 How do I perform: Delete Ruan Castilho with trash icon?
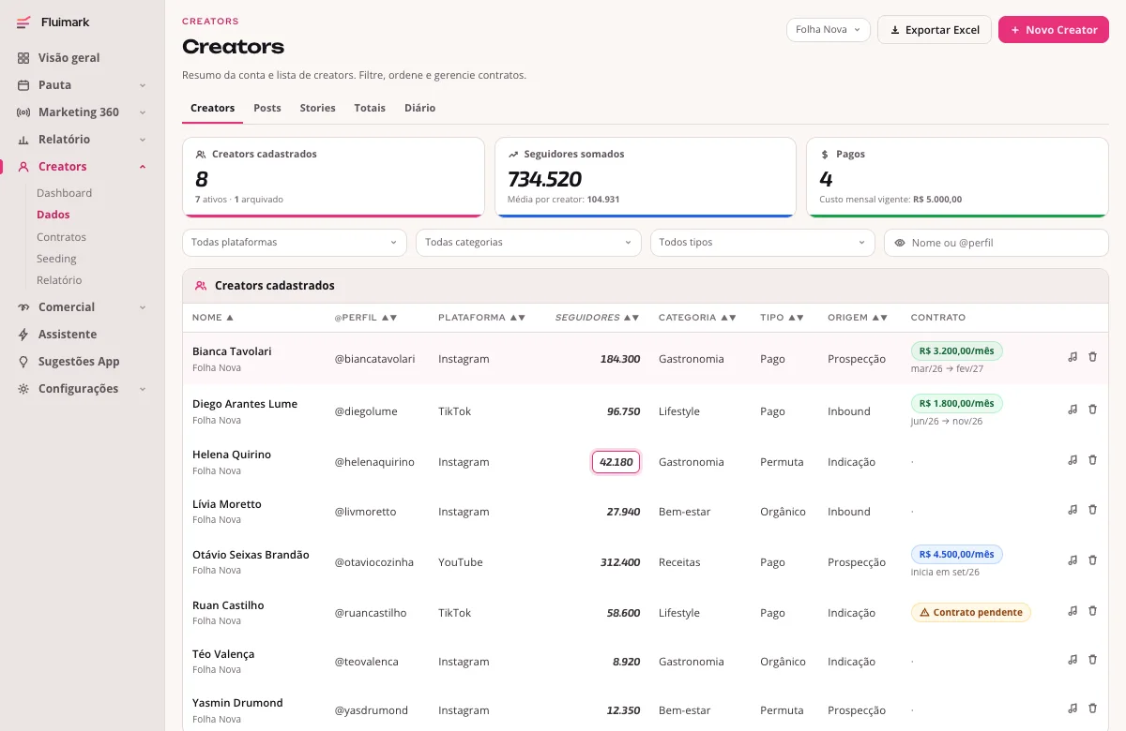(1092, 611)
